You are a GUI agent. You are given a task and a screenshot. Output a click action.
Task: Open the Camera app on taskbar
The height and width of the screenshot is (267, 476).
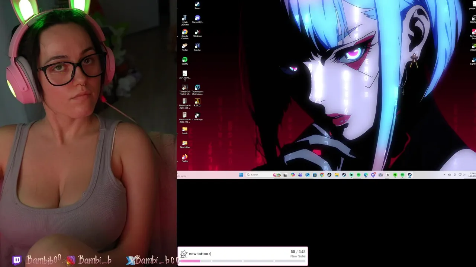point(380,175)
